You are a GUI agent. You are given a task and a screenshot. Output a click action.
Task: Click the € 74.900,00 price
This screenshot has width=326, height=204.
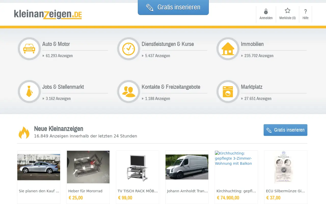tap(228, 198)
